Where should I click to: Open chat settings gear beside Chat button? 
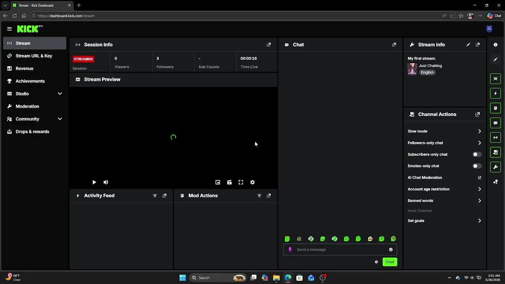[376, 262]
